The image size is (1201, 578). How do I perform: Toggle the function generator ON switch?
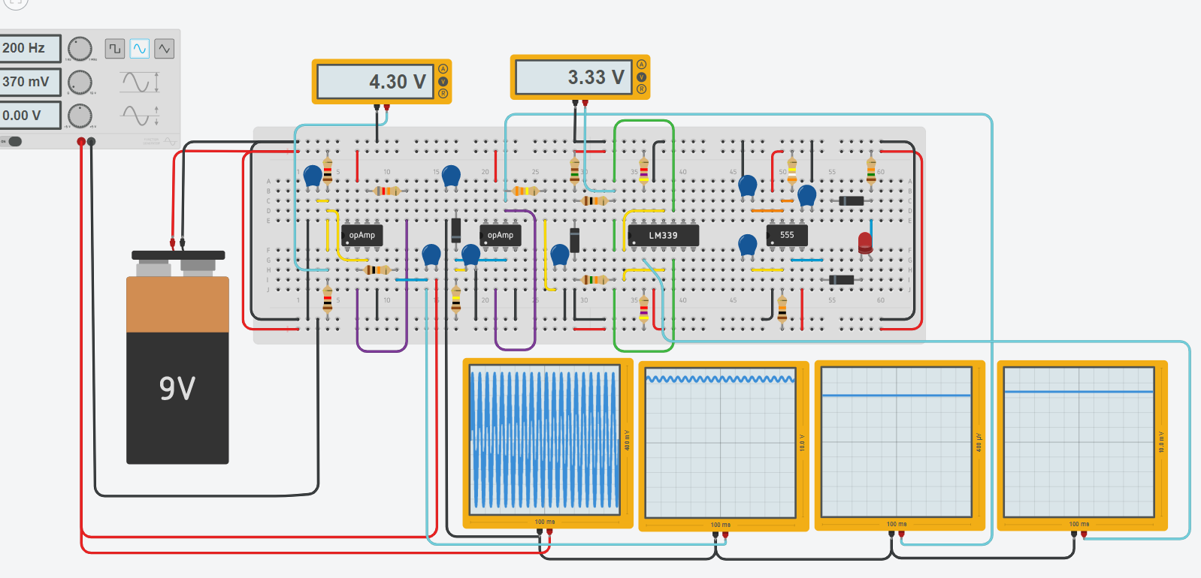click(x=14, y=141)
